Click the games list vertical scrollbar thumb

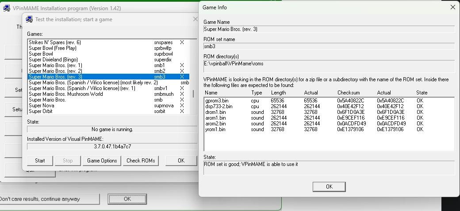(193, 94)
